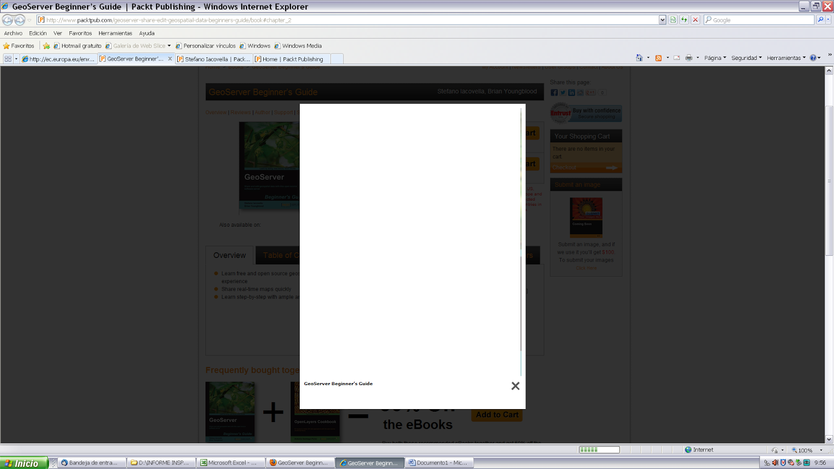Click the page vertical scrollbar thumb

coord(829,181)
